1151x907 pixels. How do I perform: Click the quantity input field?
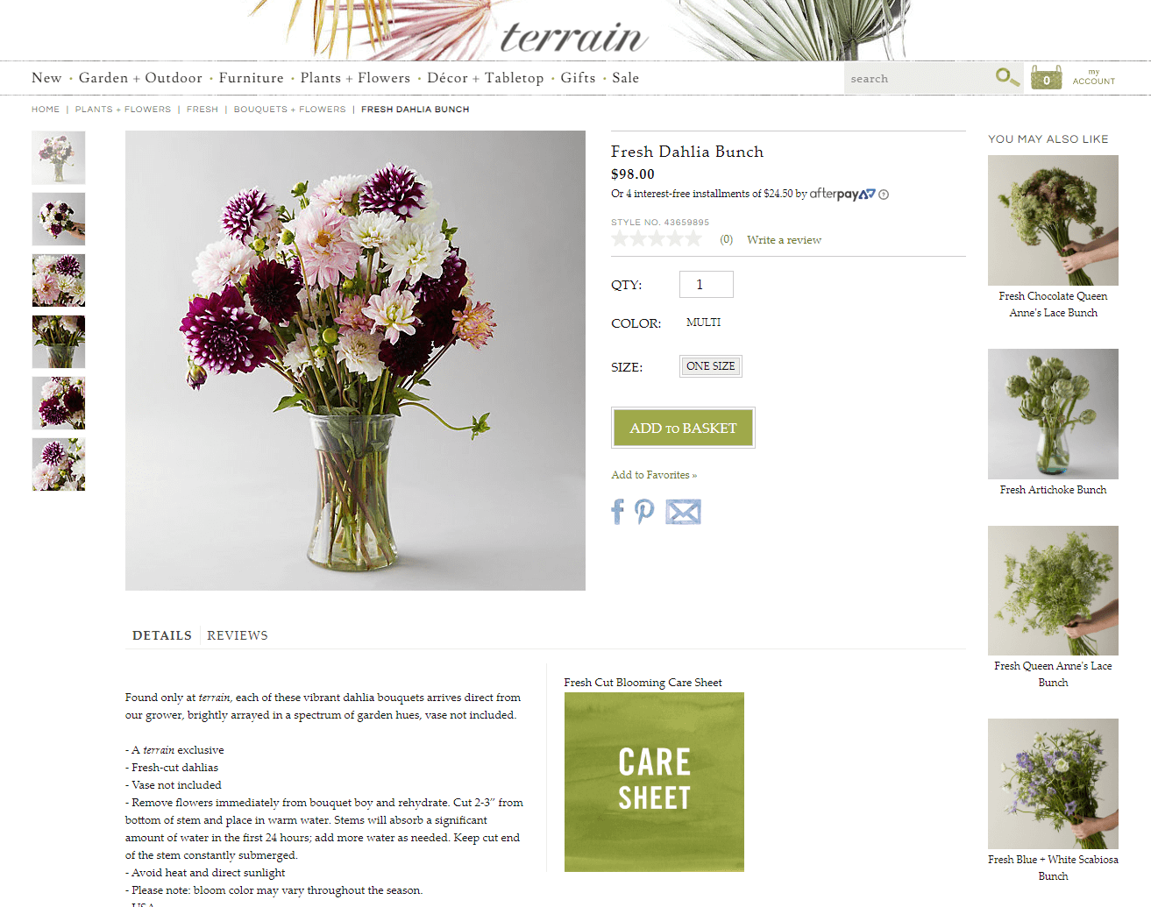(x=707, y=284)
